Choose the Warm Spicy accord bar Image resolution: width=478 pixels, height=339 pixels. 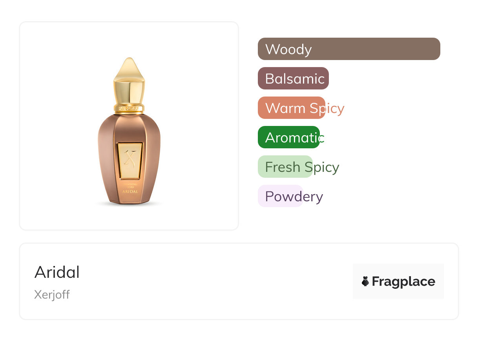pos(292,108)
